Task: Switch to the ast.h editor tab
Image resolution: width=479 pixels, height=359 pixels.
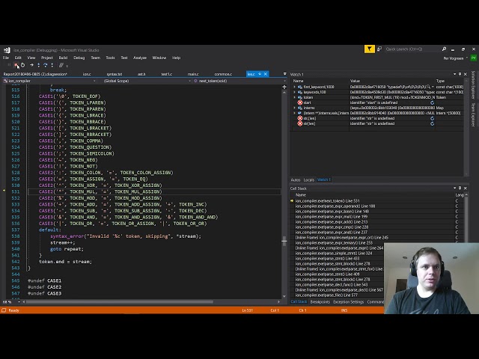Action: [x=141, y=74]
